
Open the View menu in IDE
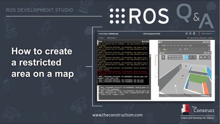click(x=178, y=46)
